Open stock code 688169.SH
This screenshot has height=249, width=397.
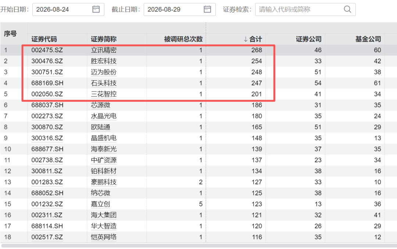pos(47,83)
